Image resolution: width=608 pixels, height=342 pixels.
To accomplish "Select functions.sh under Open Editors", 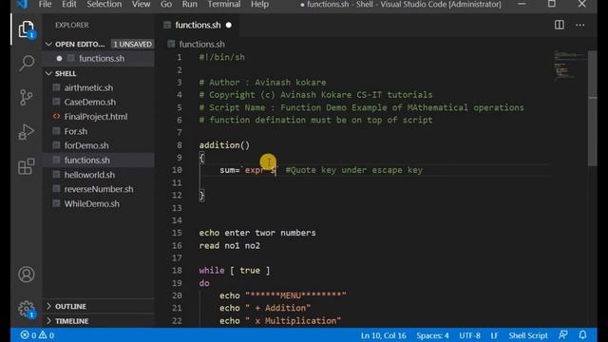I will (x=102, y=59).
